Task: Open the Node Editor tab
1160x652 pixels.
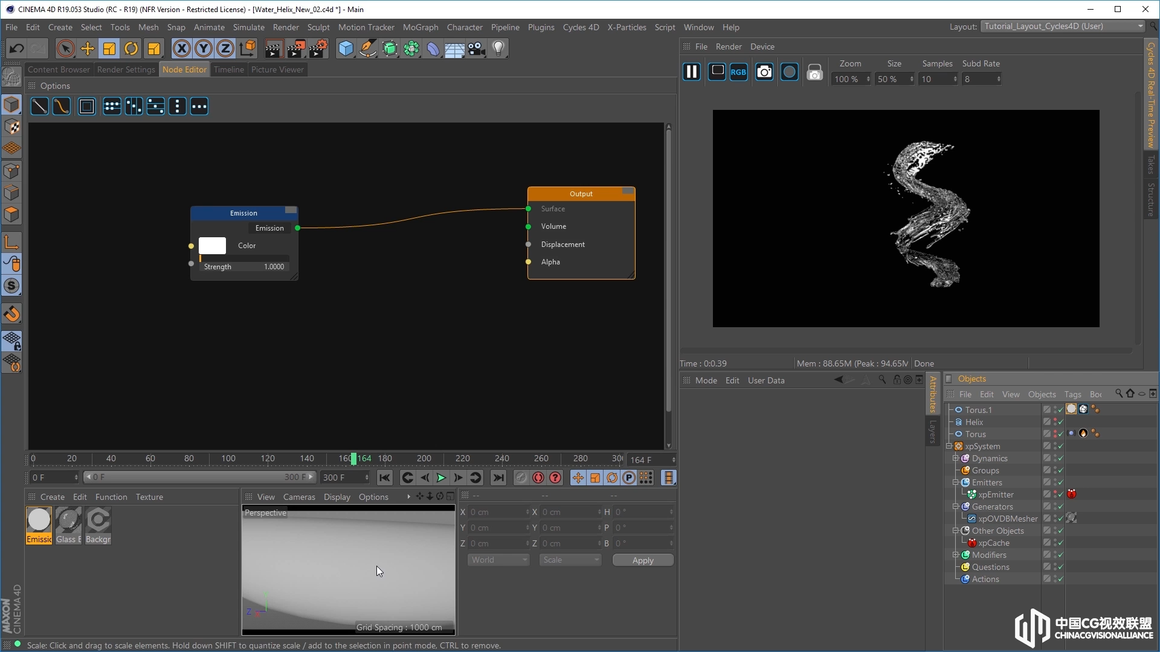Action: point(184,69)
